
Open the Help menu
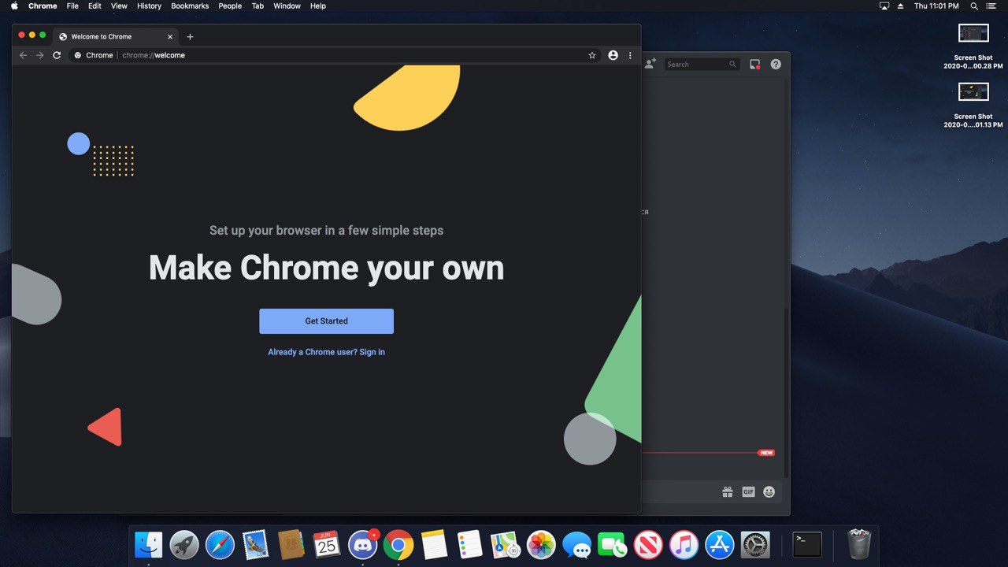tap(317, 6)
